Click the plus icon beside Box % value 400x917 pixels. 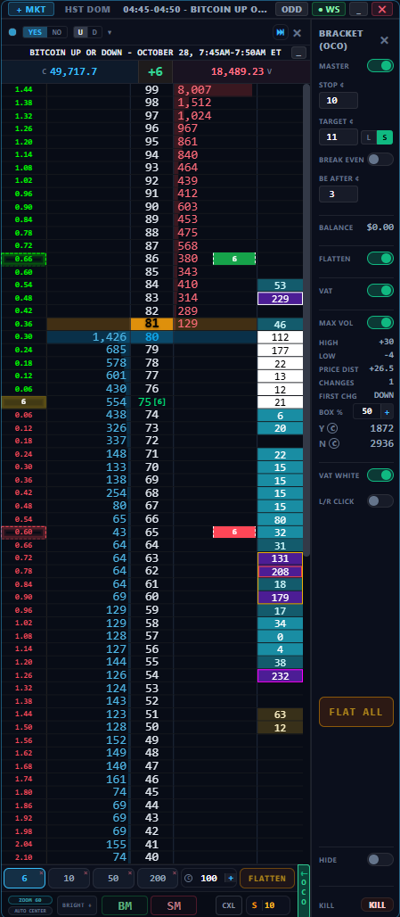(x=388, y=411)
